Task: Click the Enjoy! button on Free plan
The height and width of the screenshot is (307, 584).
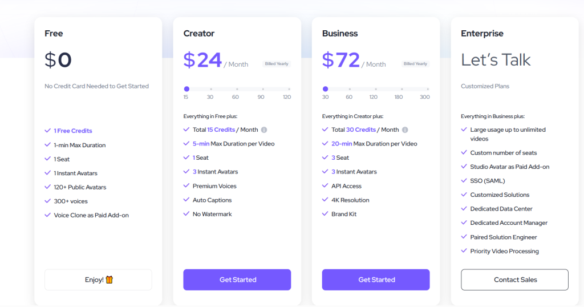Action: coord(98,280)
